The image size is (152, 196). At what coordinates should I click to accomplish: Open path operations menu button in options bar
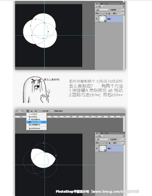coord(28,111)
